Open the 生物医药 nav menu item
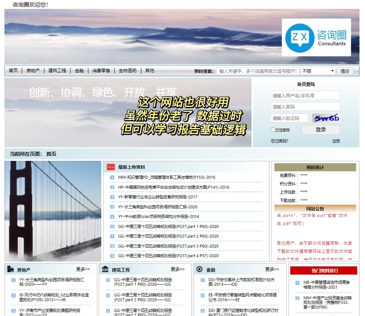365x316 pixels. 128,71
